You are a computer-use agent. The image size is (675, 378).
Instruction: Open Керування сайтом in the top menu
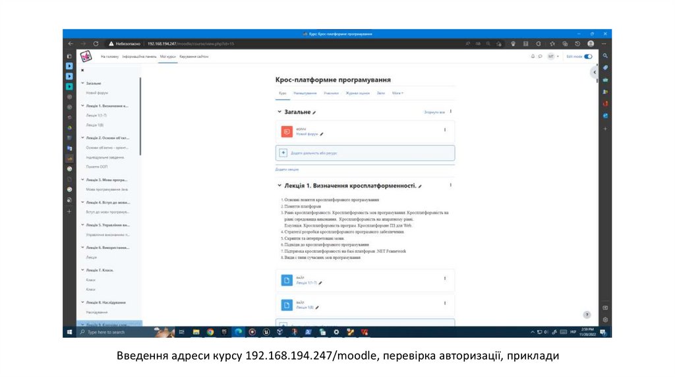pos(194,57)
